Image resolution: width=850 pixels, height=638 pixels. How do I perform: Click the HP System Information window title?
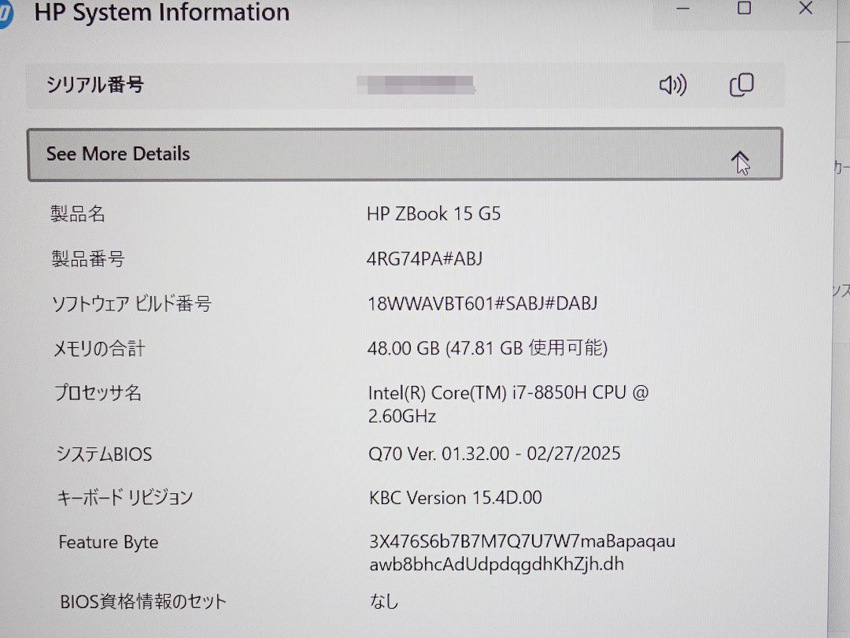tap(161, 13)
